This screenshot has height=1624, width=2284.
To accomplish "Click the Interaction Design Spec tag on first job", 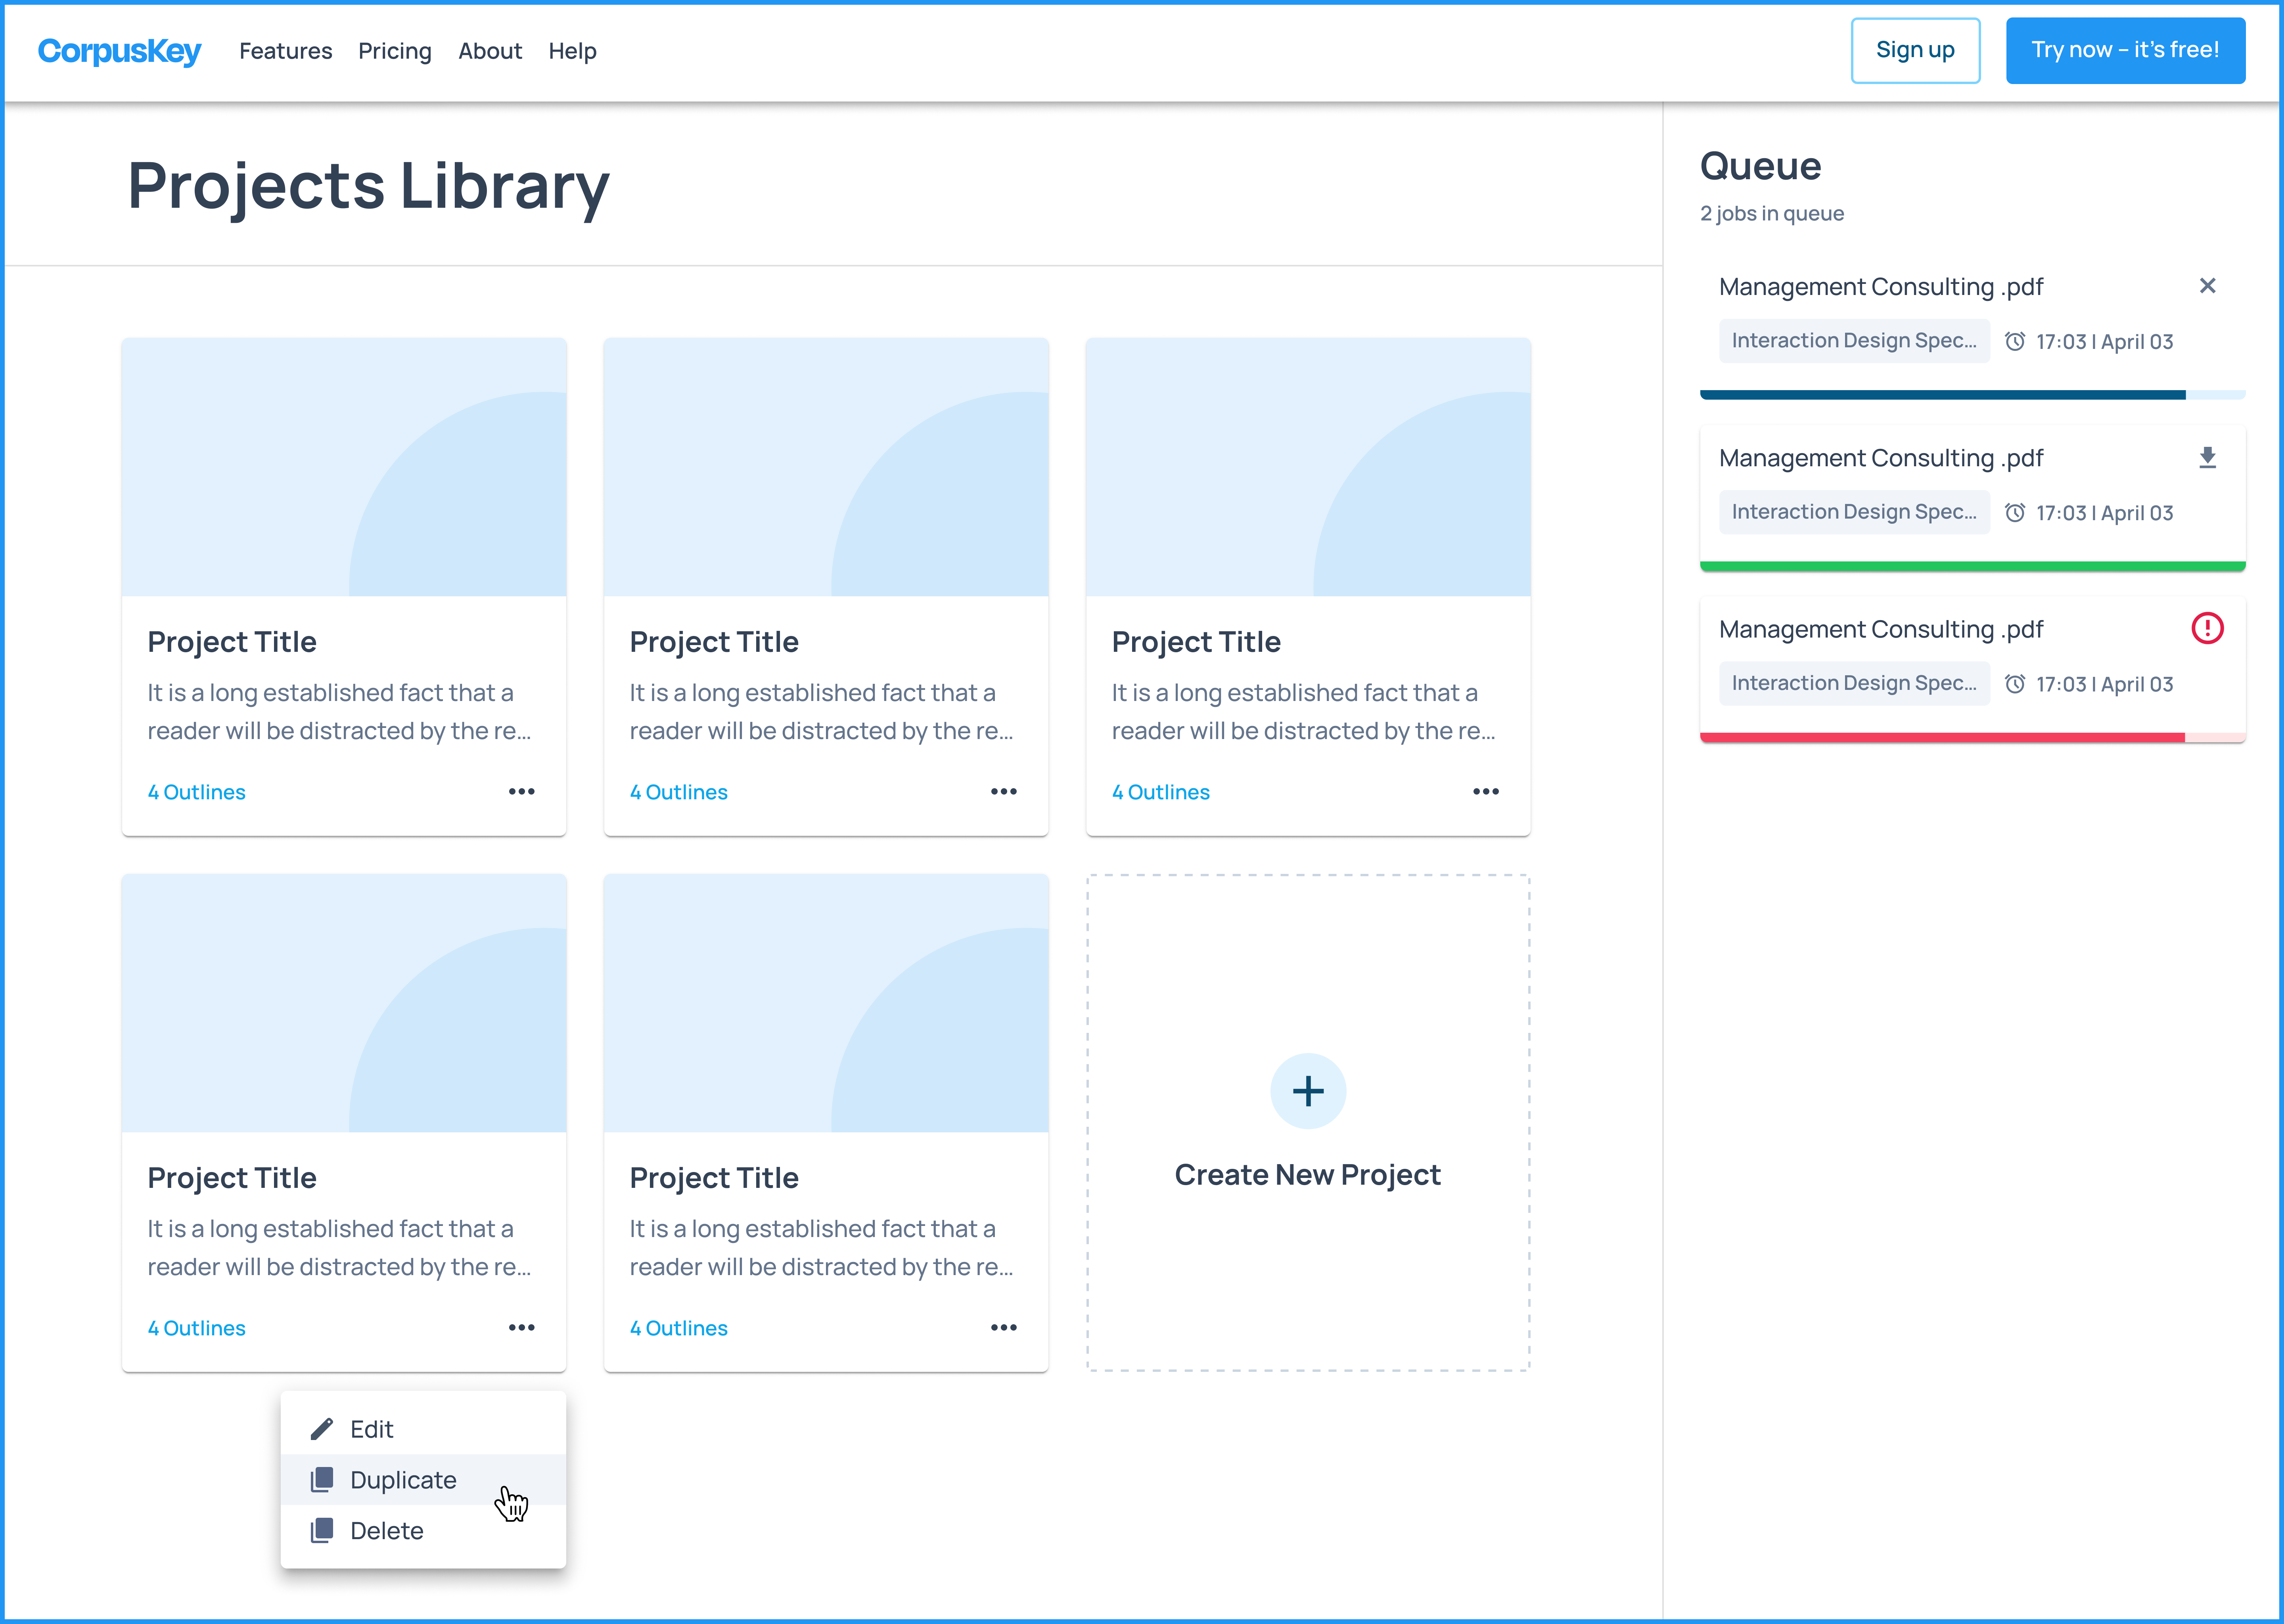I will coord(1854,341).
